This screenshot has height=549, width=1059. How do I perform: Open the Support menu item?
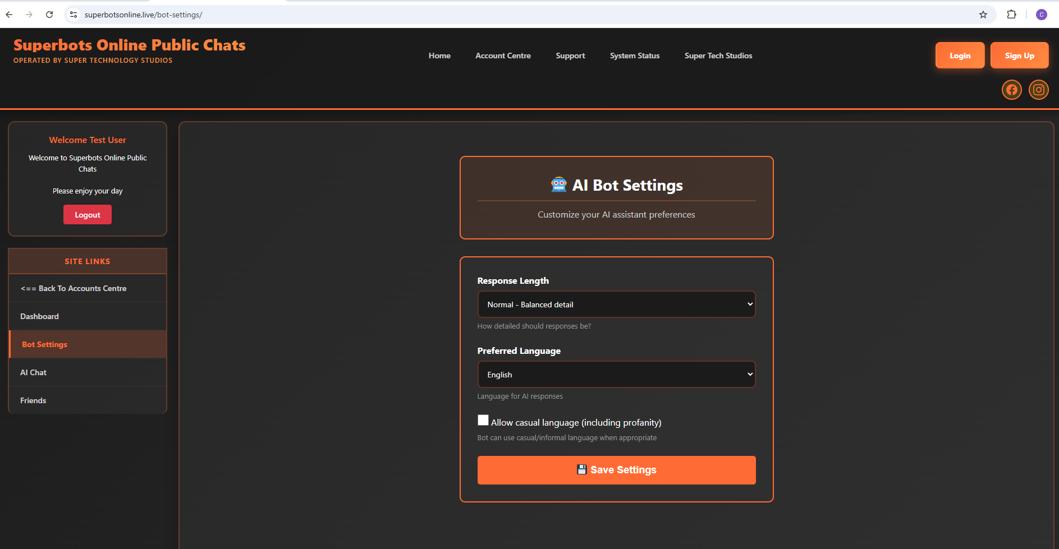[x=570, y=56]
